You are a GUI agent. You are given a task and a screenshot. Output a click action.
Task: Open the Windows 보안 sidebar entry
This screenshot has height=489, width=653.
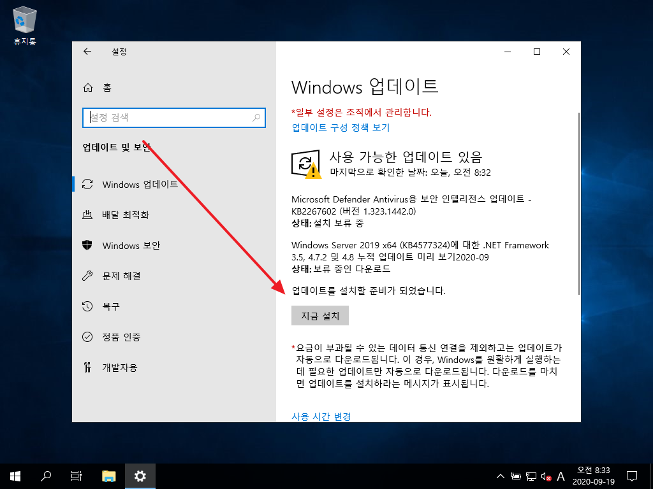point(131,245)
